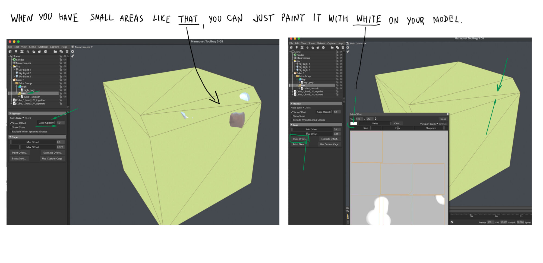Click rocket icon below gear in right window
Screen dimensions: 543x263
pyautogui.click(x=348, y=52)
